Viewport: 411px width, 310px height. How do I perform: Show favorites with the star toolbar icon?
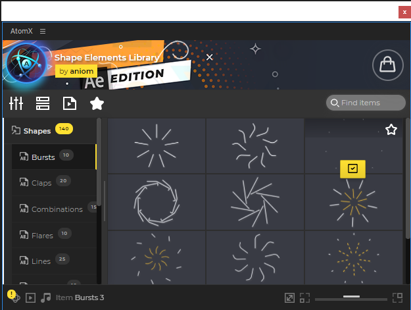(97, 103)
